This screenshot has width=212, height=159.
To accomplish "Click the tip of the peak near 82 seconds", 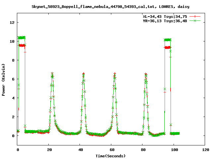I will (x=146, y=74).
